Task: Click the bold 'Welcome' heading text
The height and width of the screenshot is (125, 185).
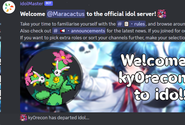Action: (x=32, y=14)
